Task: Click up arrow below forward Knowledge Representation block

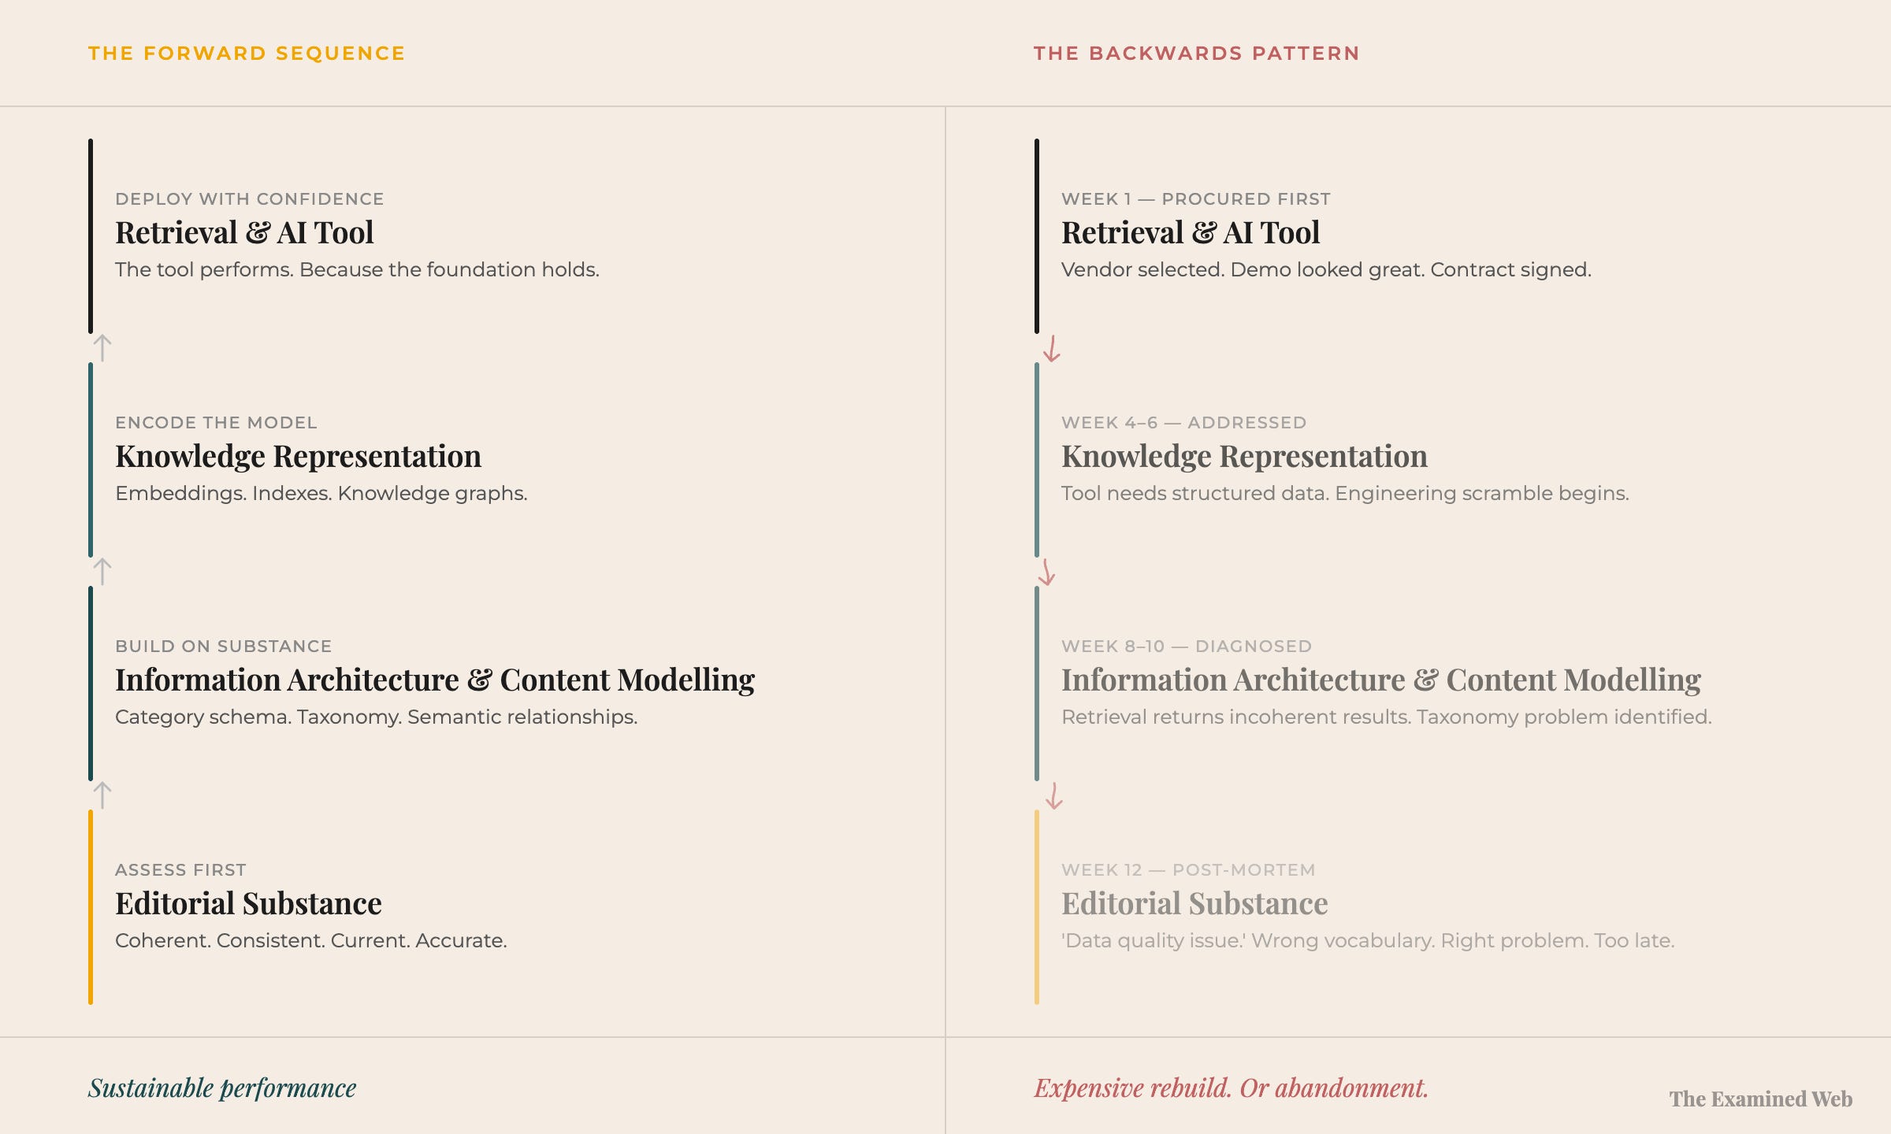Action: coord(102,572)
